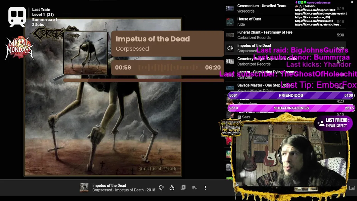Click the train icon on stream overlay
This screenshot has width=357, height=201.
(17, 17)
